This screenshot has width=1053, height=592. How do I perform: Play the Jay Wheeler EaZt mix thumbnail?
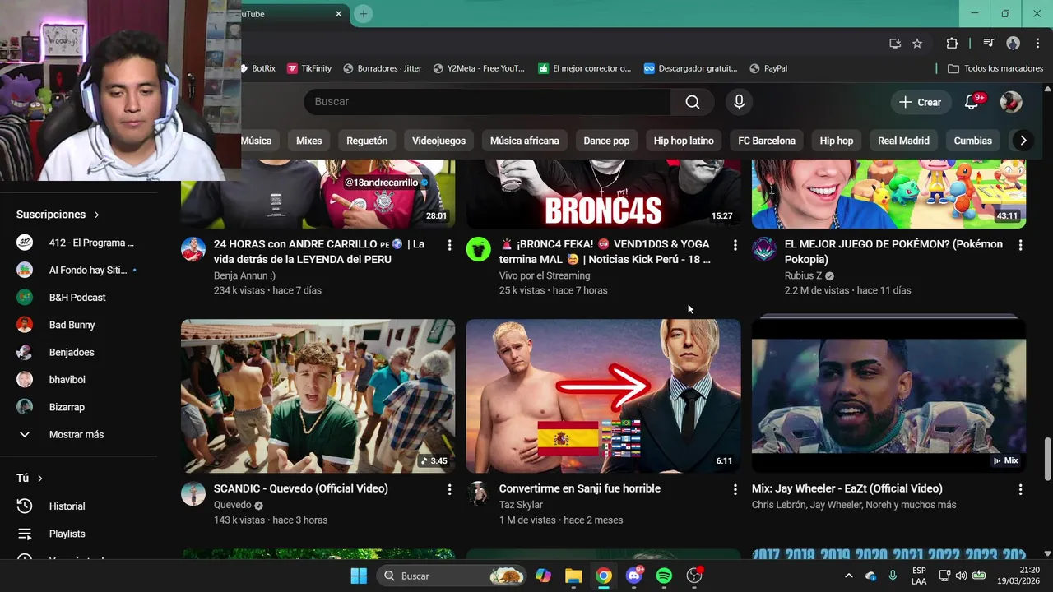[x=888, y=395]
